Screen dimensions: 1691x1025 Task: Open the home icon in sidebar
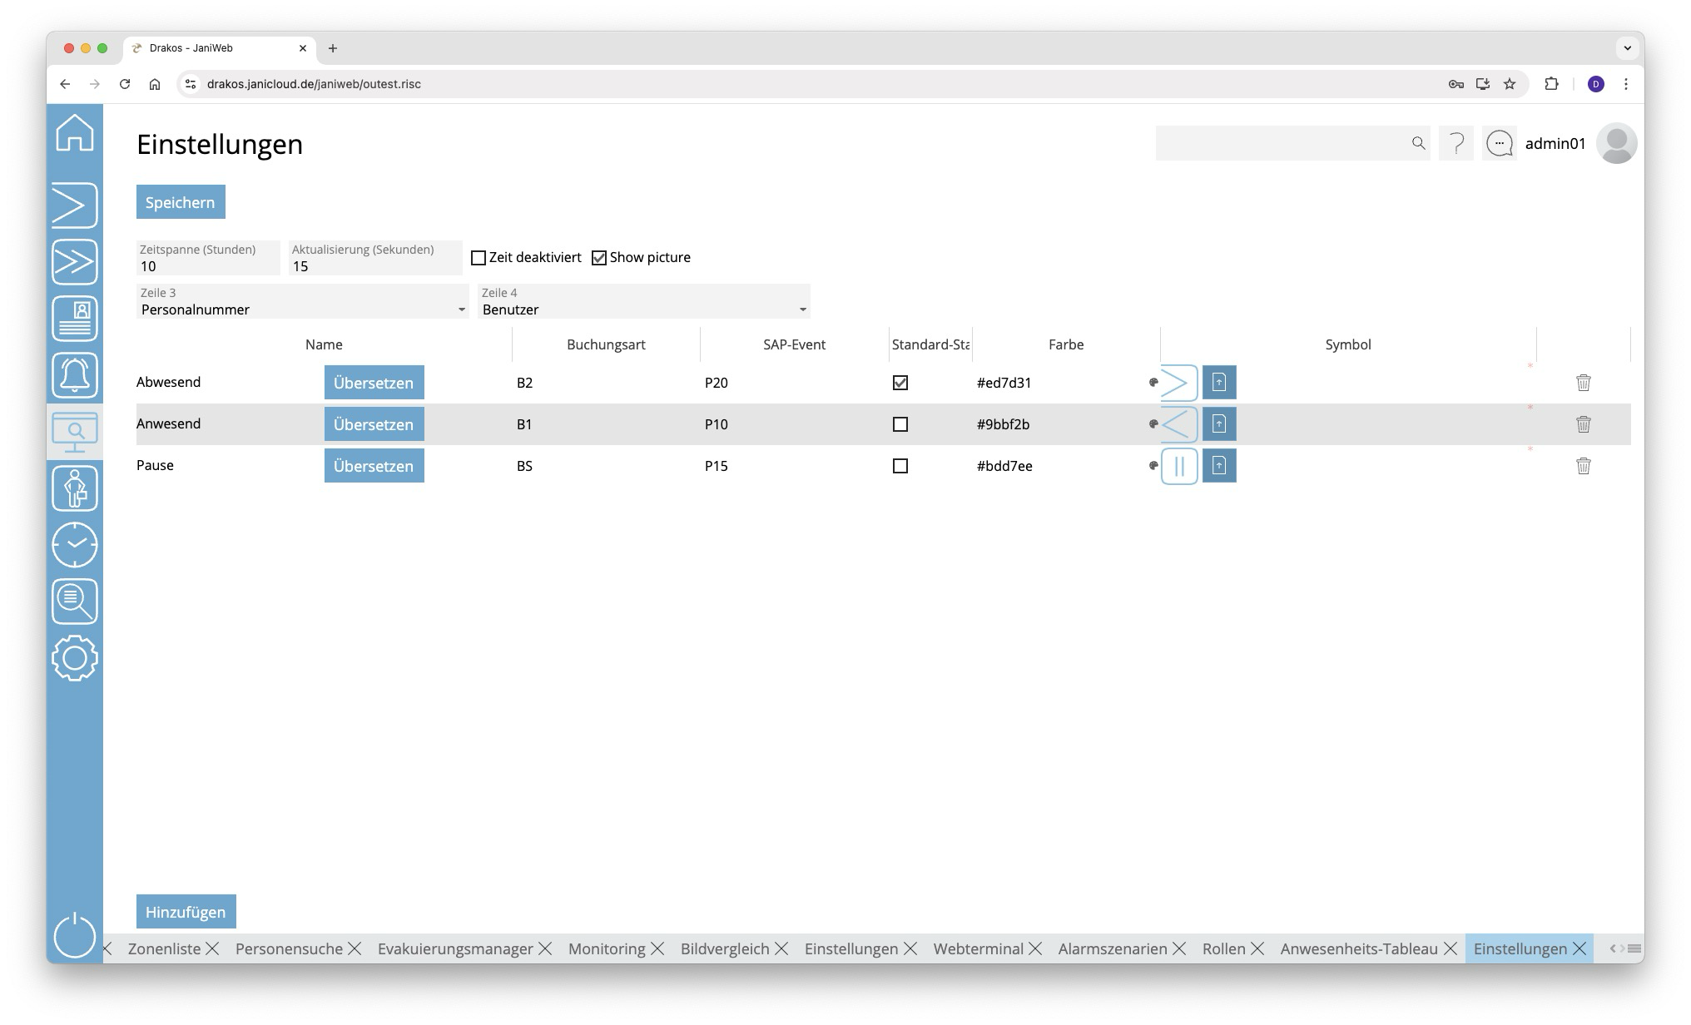pyautogui.click(x=75, y=133)
